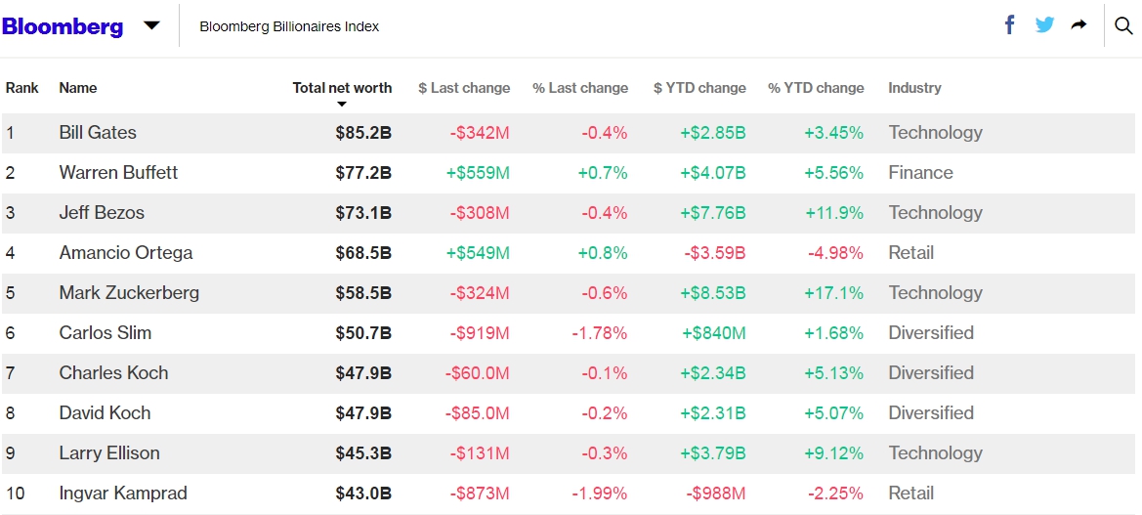
Task: Click -$919M last change value
Action: pyautogui.click(x=480, y=333)
